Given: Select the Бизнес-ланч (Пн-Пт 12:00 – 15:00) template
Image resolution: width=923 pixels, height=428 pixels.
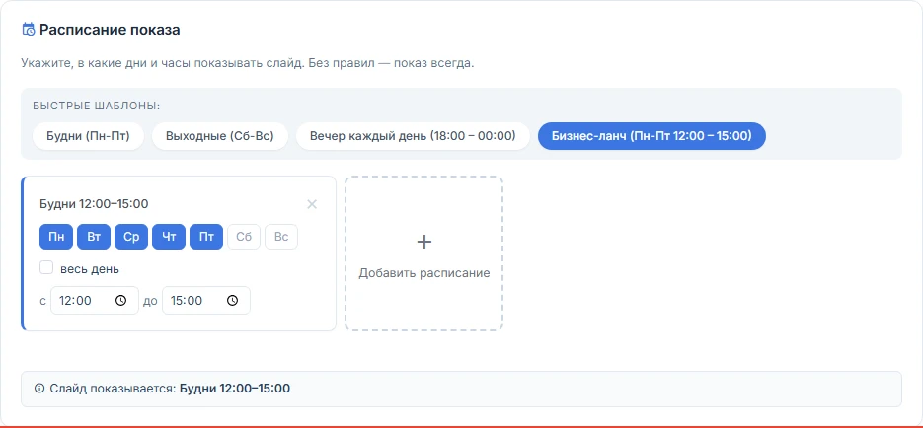Looking at the screenshot, I should coord(652,136).
